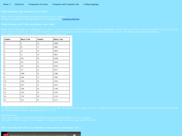Image resolution: width=182 pixels, height=136 pixels.
Task: Click binary code cell 1101
Action: pyautogui.click(x=28, y=92)
